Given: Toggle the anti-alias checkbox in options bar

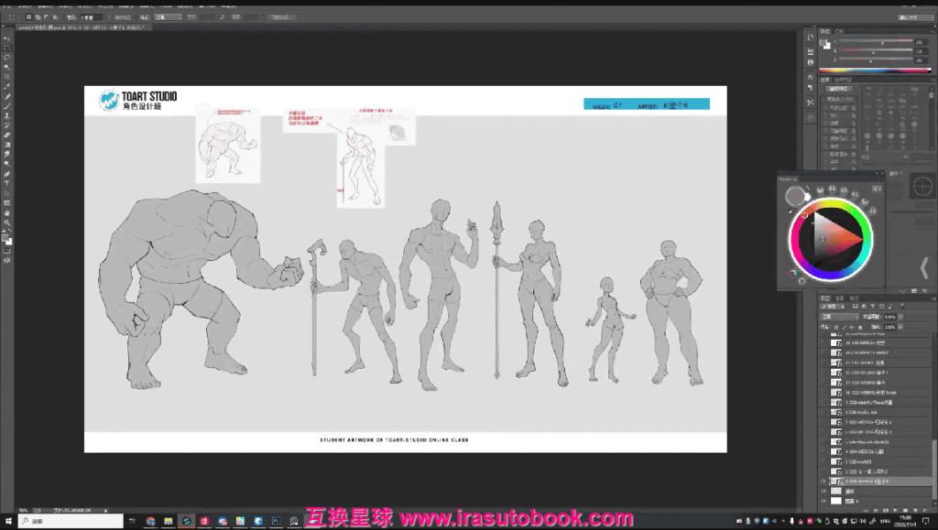Looking at the screenshot, I should 109,17.
